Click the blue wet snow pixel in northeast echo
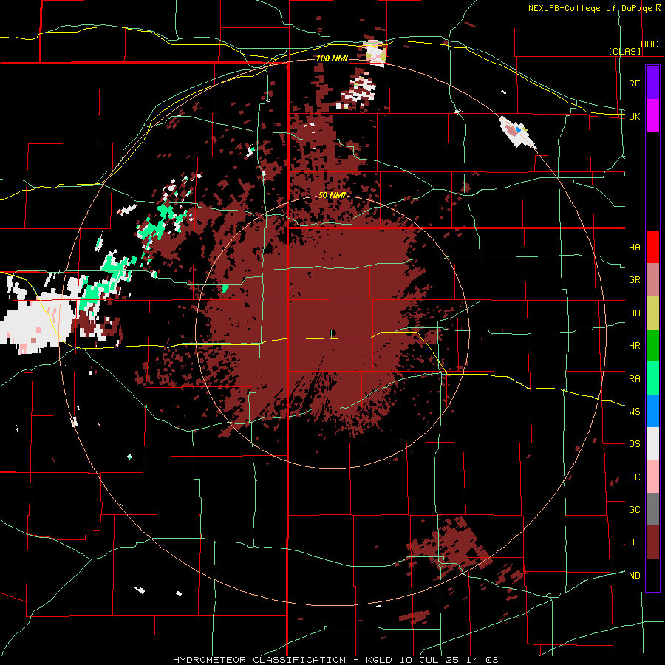The height and width of the screenshot is (665, 665). 518,129
